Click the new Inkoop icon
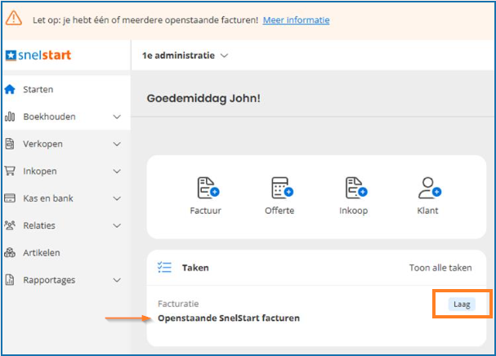The image size is (496, 356). 355,188
